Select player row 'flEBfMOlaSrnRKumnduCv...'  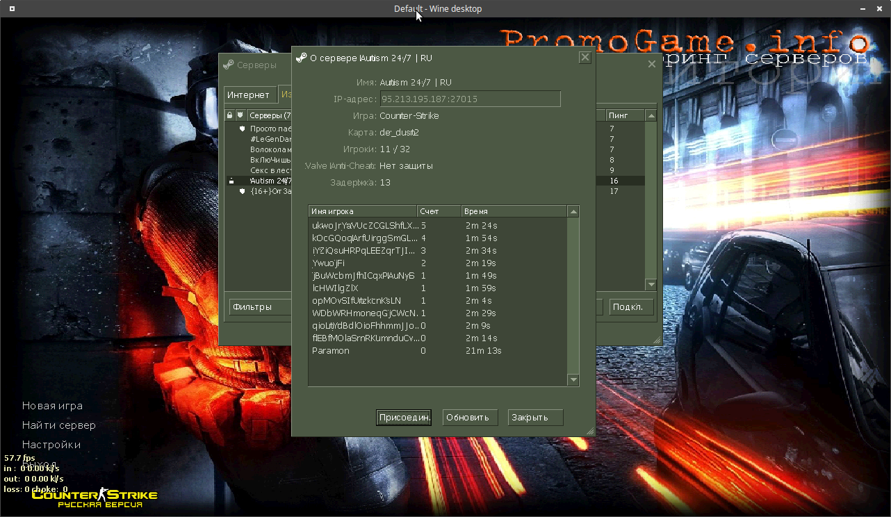coord(438,338)
